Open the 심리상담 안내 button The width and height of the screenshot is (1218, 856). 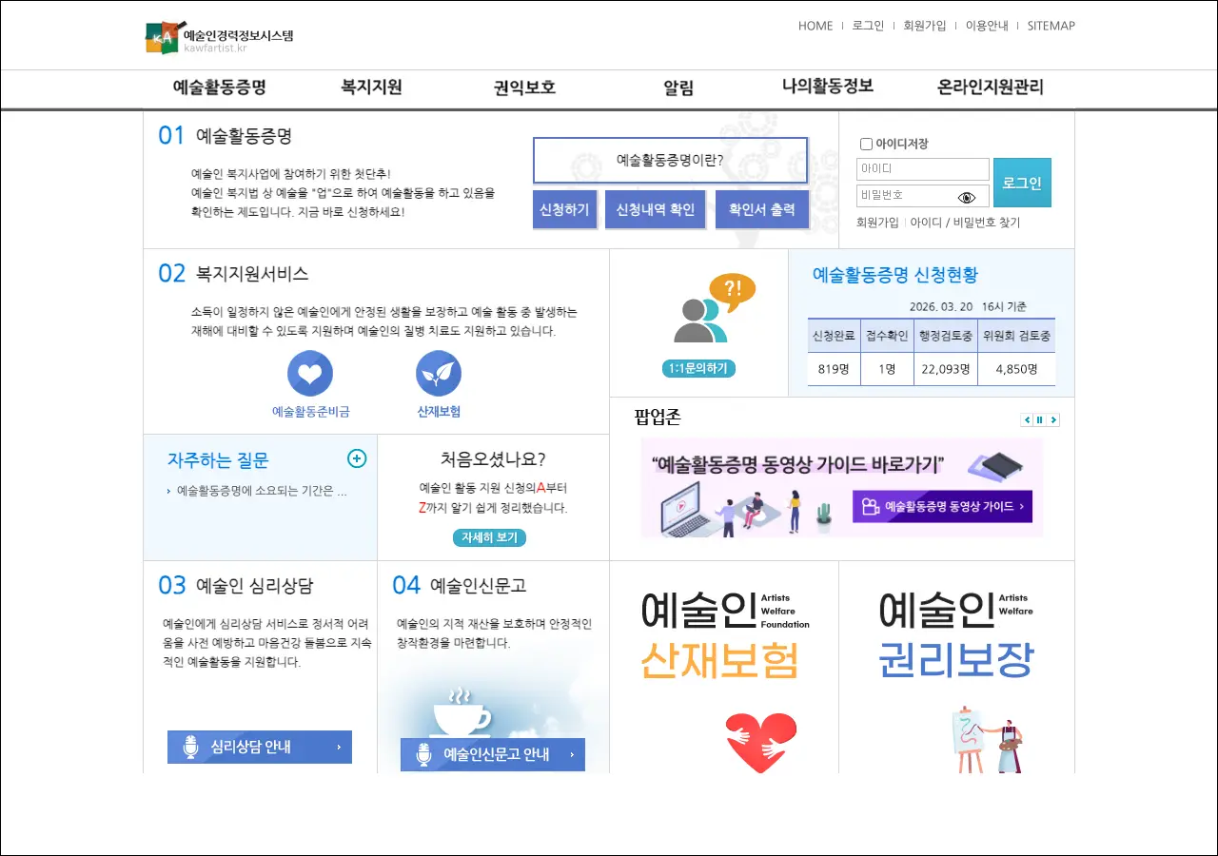tap(260, 747)
